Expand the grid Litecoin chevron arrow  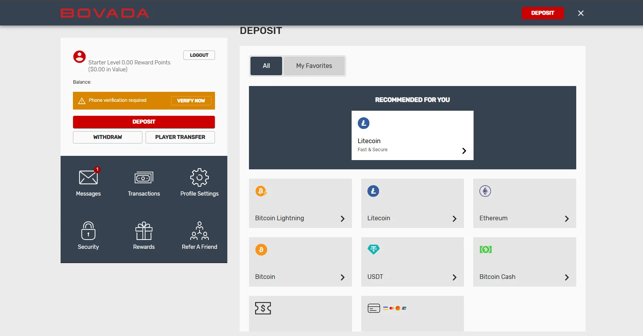point(454,219)
